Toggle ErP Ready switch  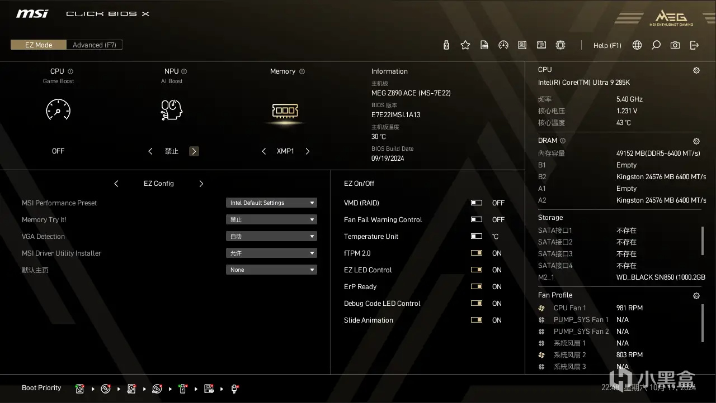point(477,287)
